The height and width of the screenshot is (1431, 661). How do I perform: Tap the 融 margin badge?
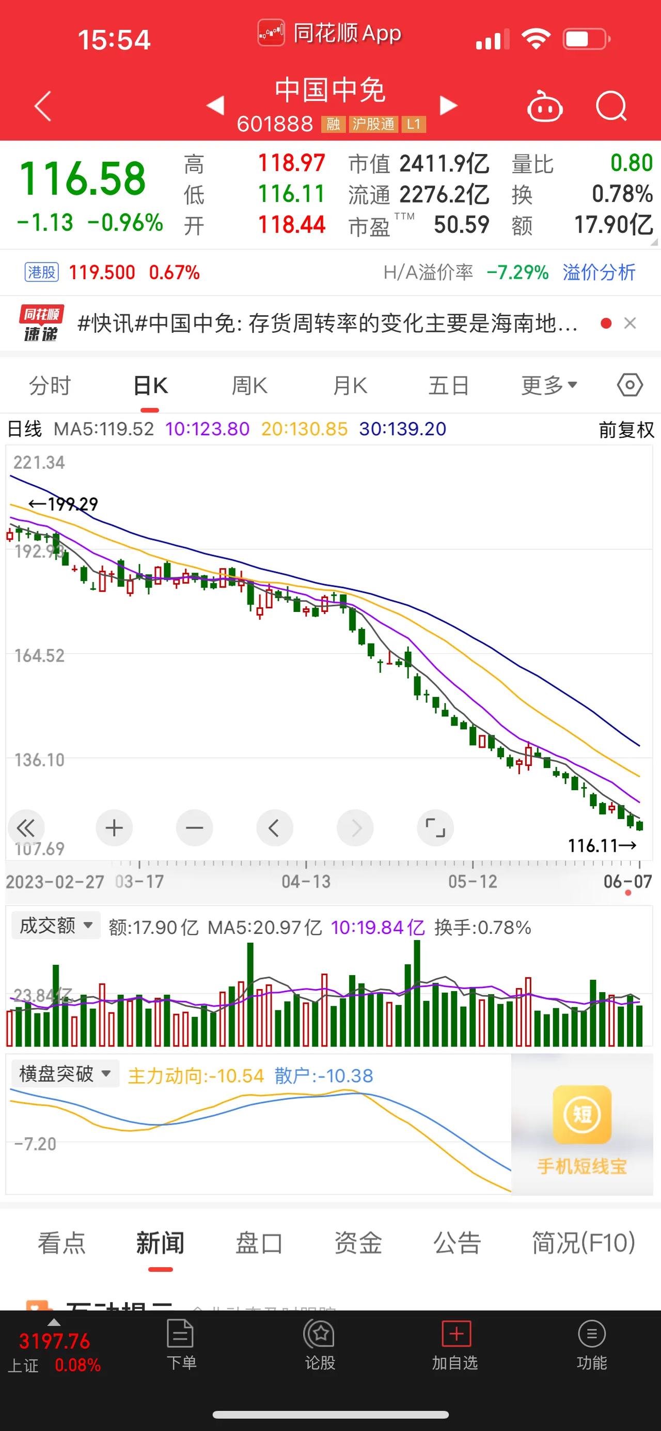click(333, 124)
